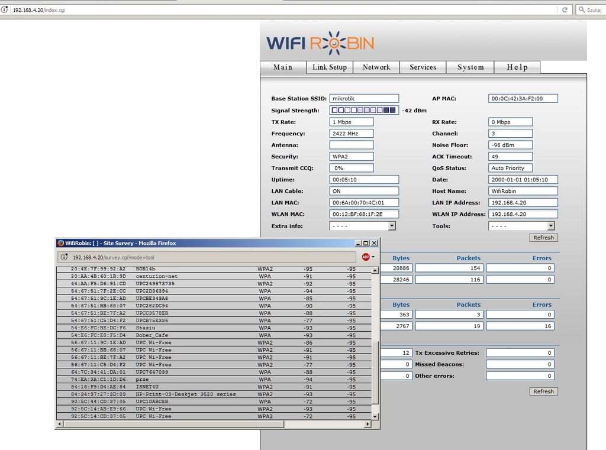Click the Tx Excessive Retries value field
This screenshot has height=450, width=606.
pos(520,352)
